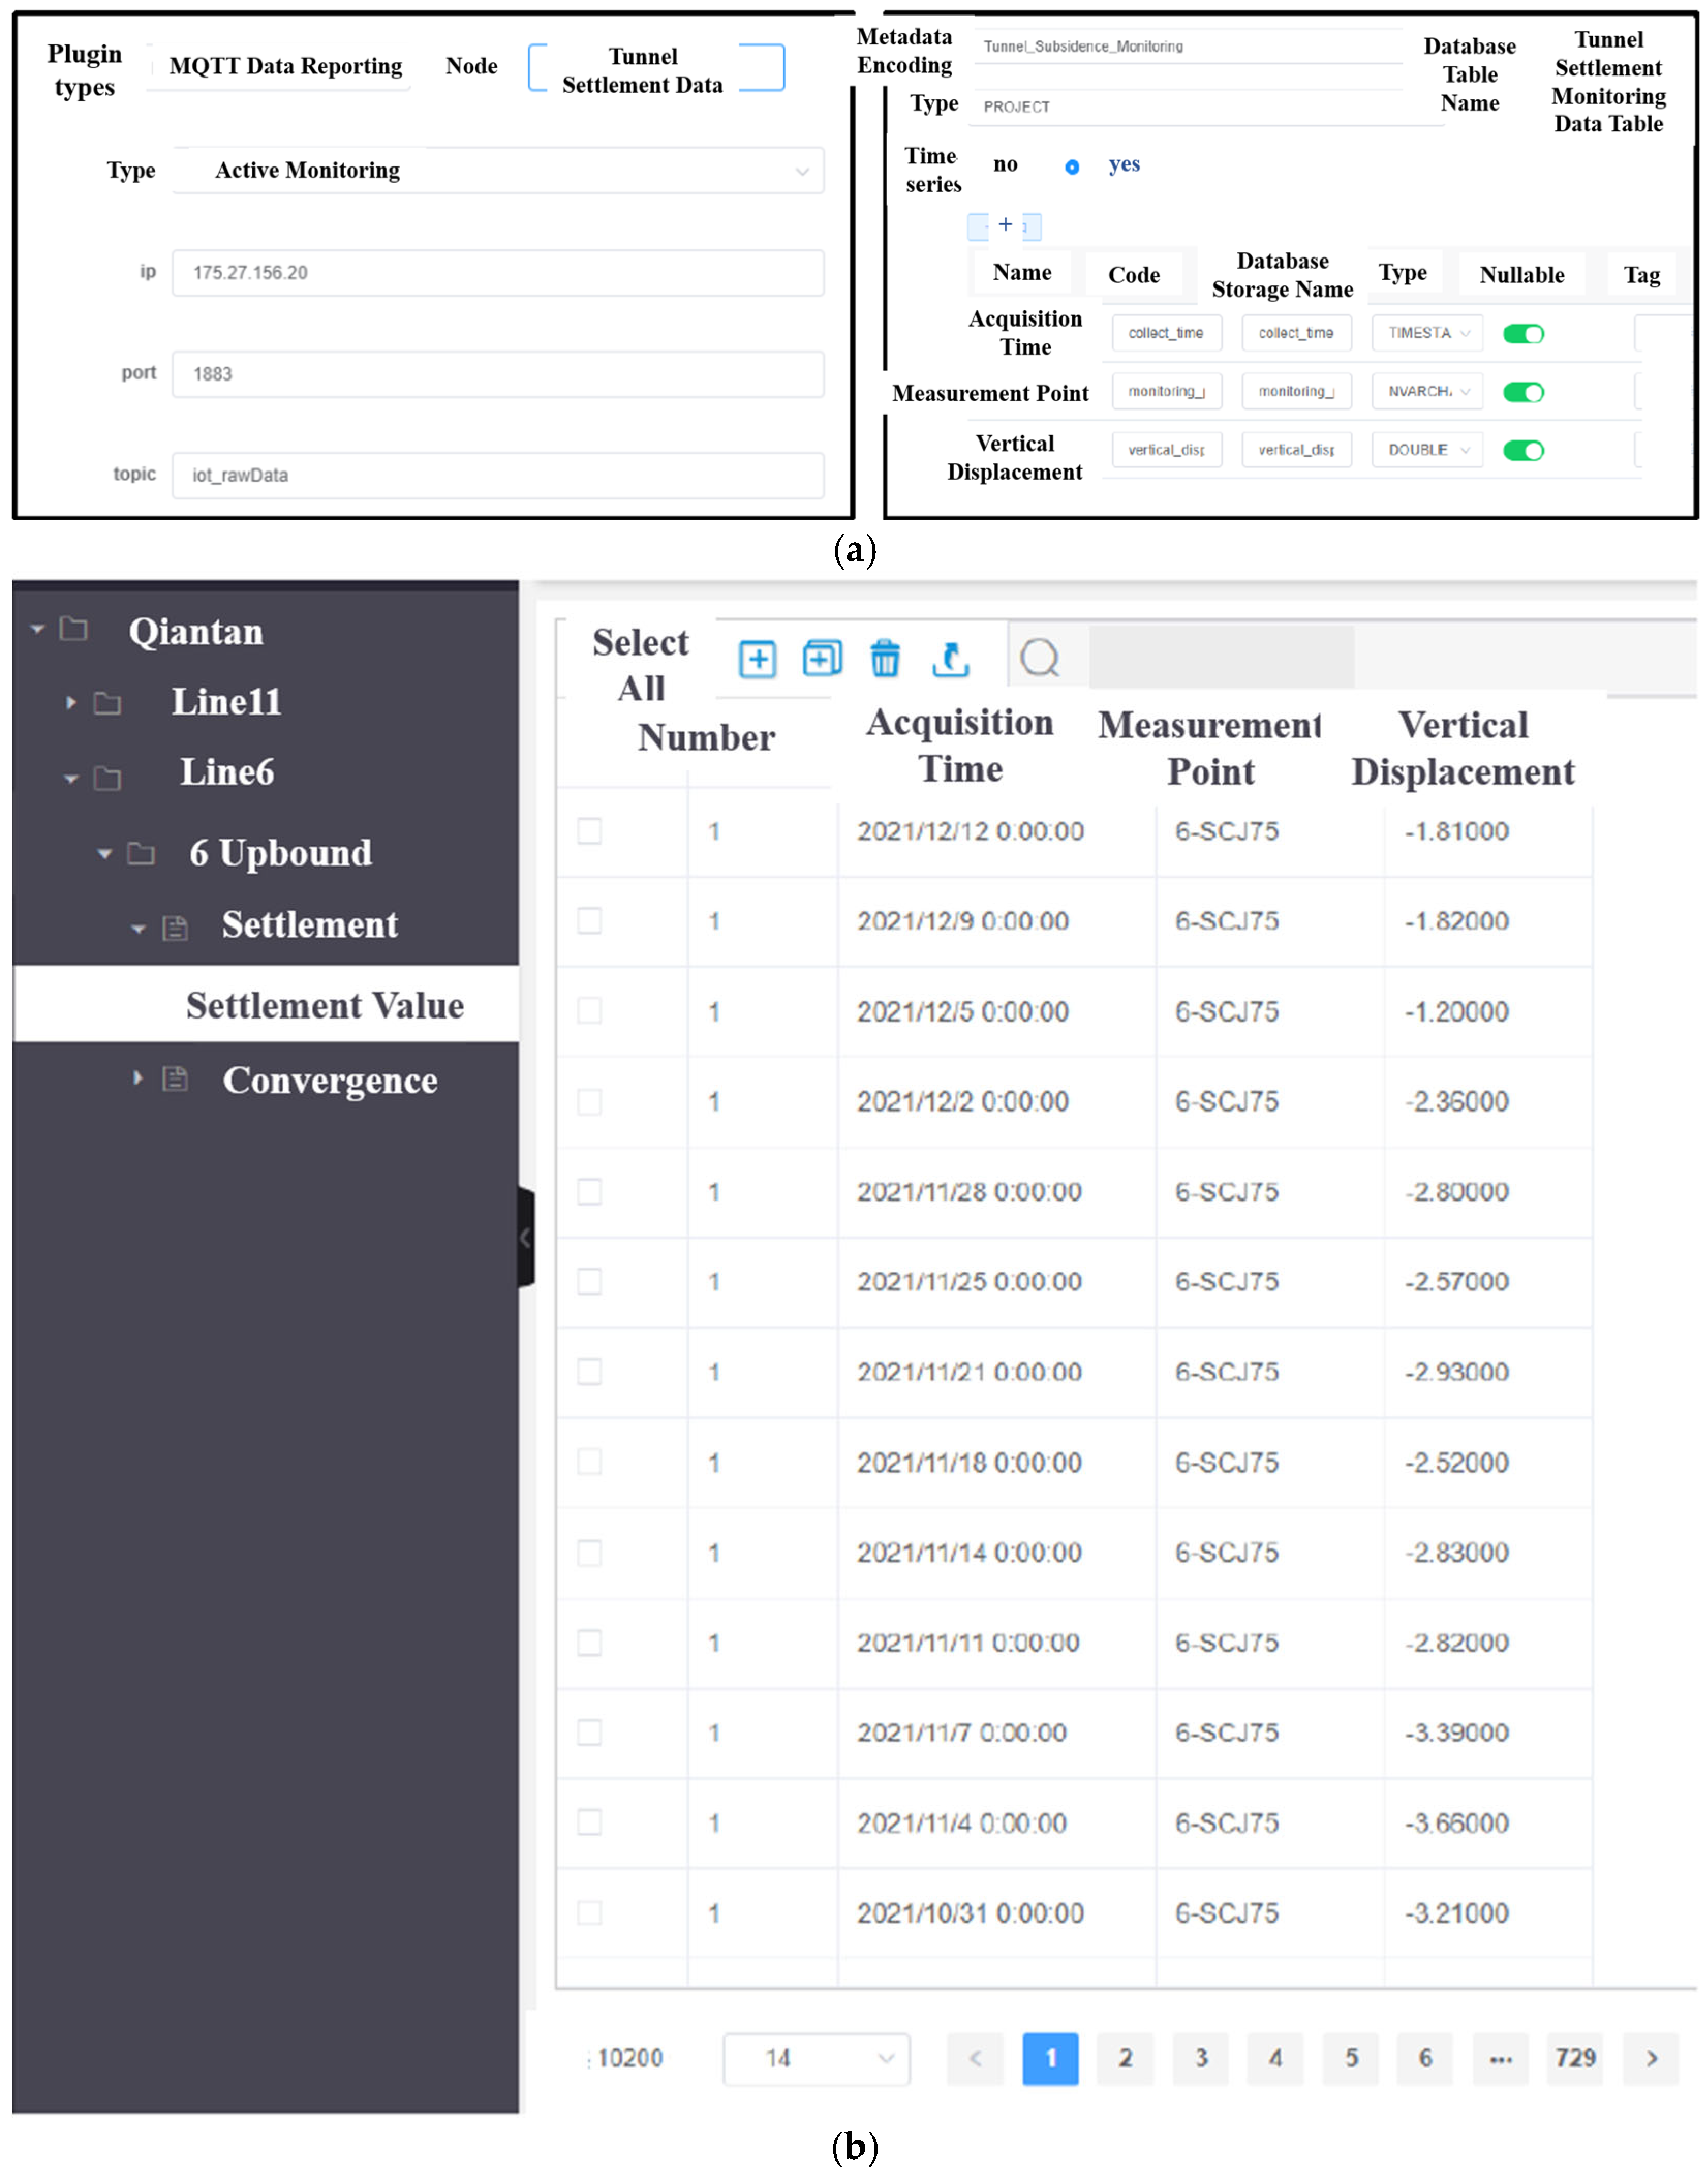The height and width of the screenshot is (2173, 1708).
Task: Jump to last page 729
Action: click(x=1574, y=2058)
